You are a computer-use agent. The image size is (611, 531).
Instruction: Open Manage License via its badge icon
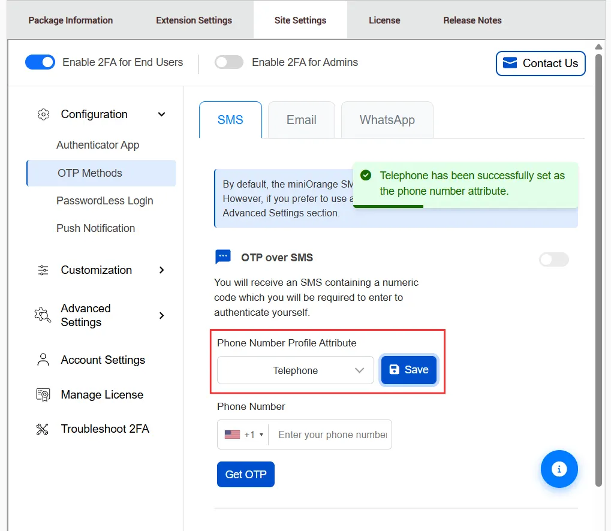[43, 394]
